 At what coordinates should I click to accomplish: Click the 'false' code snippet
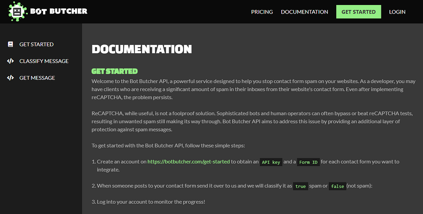point(337,186)
